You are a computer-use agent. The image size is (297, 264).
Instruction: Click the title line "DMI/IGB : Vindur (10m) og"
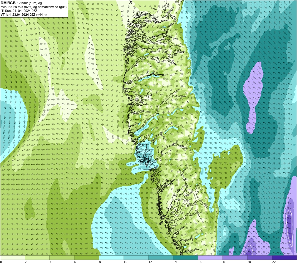(21, 3)
